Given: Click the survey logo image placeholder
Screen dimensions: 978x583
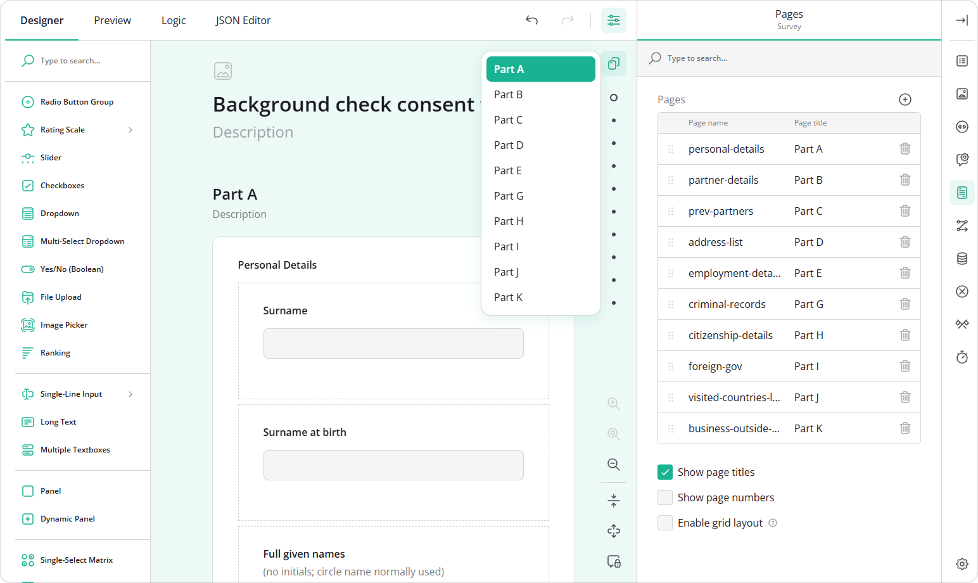Looking at the screenshot, I should click(223, 71).
